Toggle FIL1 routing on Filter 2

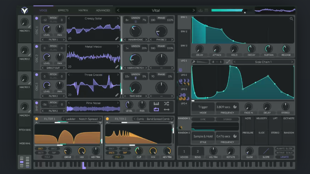tap(118, 157)
